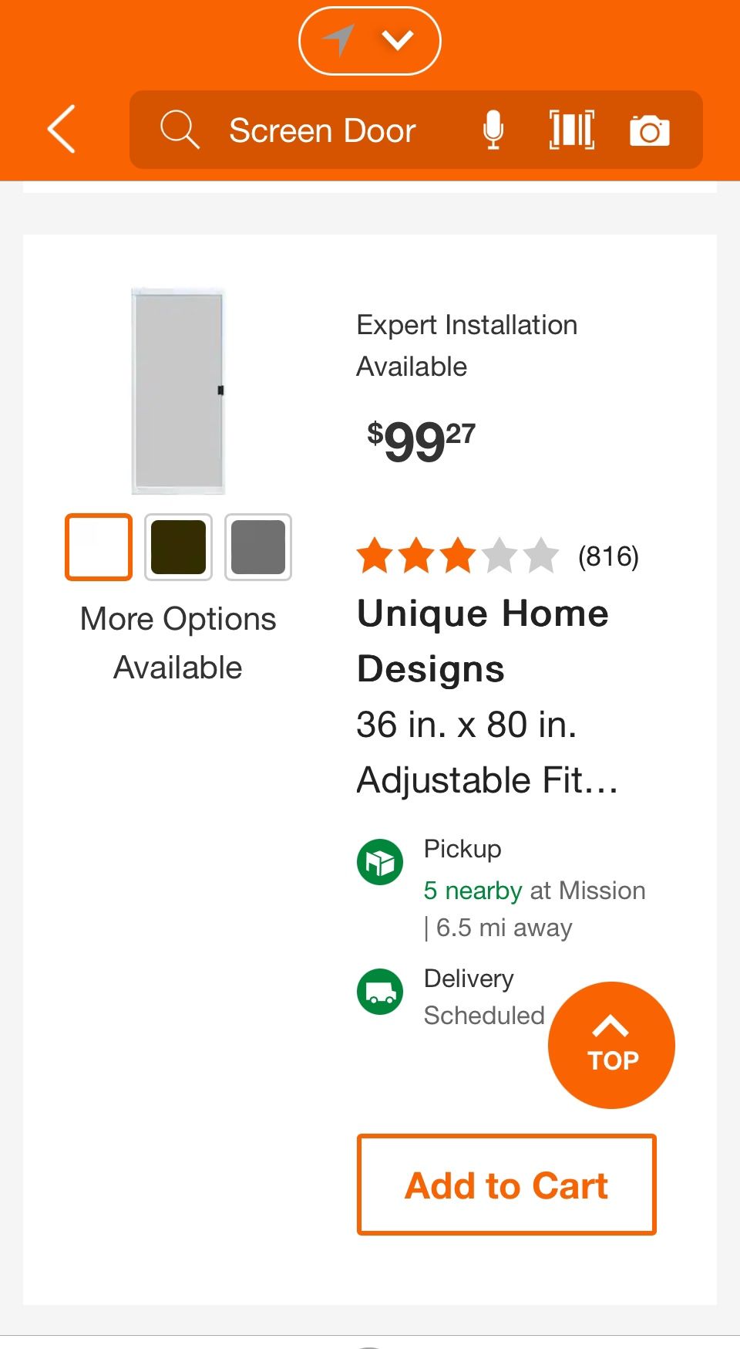Open the barcode scanner
Viewport: 740px width, 1349px height.
571,129
